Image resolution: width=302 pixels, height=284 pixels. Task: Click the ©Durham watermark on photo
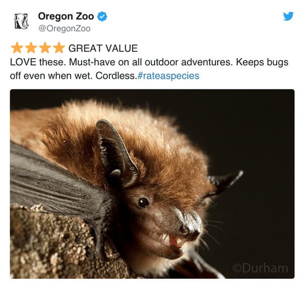260,268
